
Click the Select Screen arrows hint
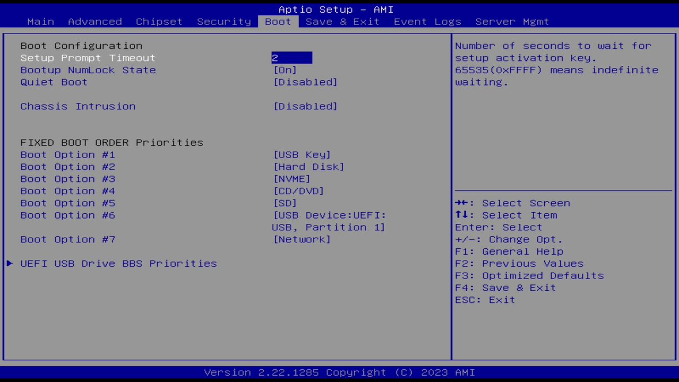point(512,203)
